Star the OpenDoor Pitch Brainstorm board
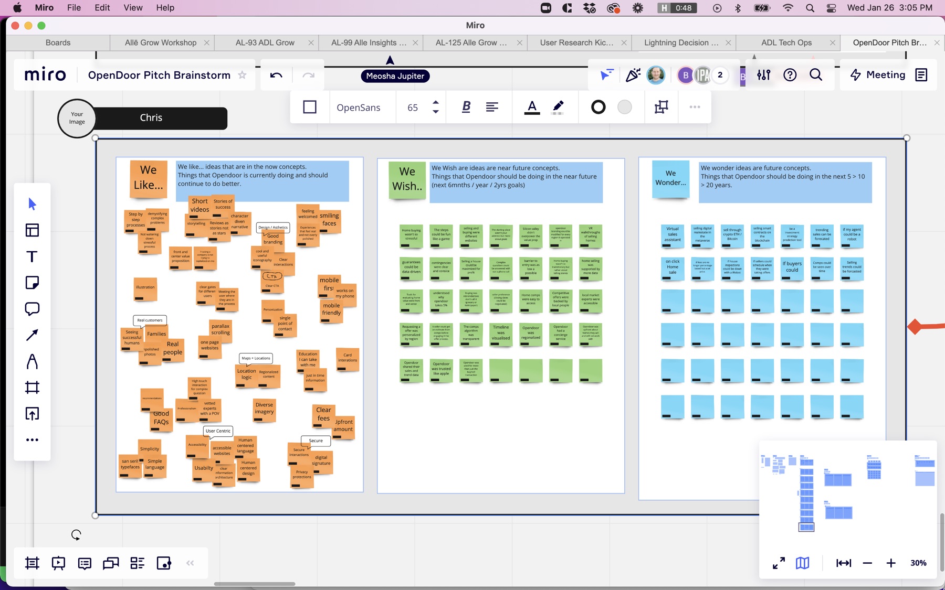This screenshot has width=945, height=590. click(242, 75)
